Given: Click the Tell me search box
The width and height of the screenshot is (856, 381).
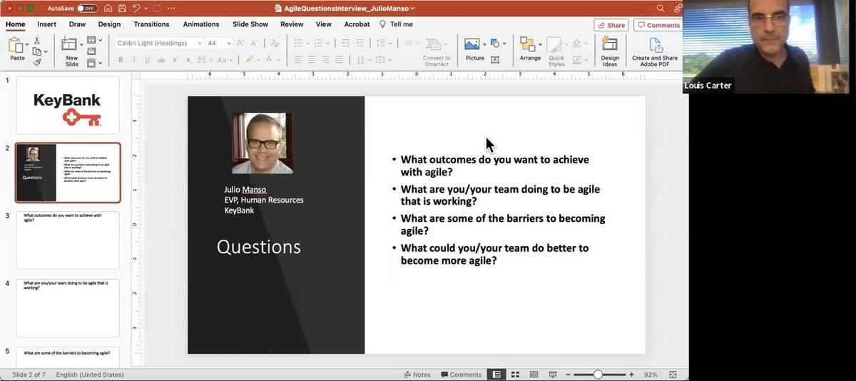Looking at the screenshot, I should coord(396,24).
